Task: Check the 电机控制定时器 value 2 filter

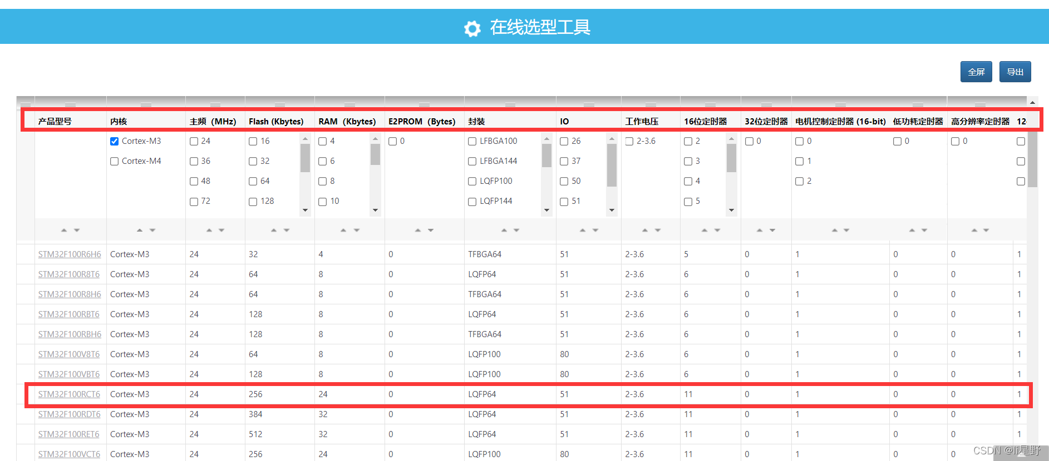Action: [x=799, y=182]
